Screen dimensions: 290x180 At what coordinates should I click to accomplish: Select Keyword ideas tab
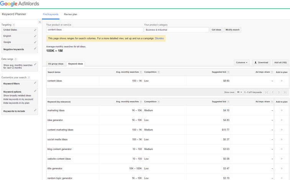pyautogui.click(x=75, y=64)
